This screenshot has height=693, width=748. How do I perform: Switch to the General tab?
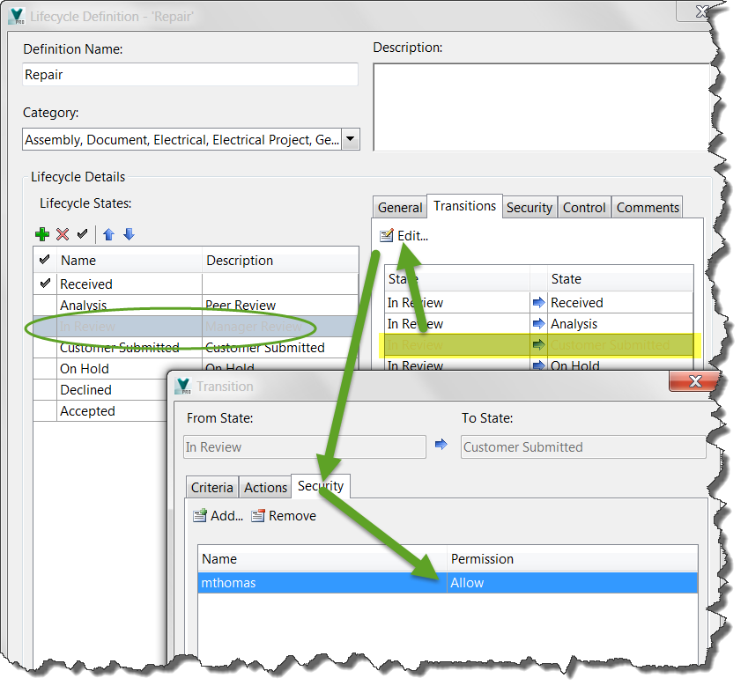(x=400, y=208)
